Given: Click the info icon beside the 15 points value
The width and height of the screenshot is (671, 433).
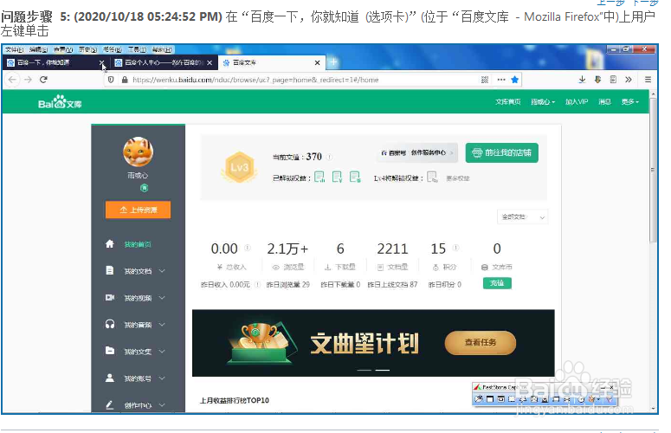Looking at the screenshot, I should (455, 248).
